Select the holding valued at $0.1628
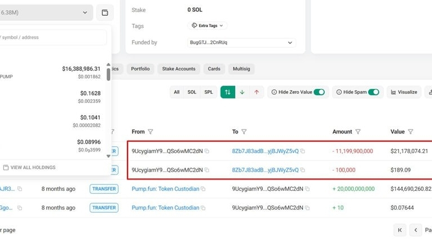432x242 pixels. click(52, 97)
